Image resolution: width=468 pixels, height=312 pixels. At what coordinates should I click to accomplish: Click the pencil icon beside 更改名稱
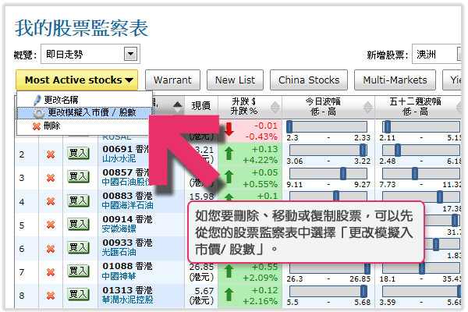coord(37,101)
